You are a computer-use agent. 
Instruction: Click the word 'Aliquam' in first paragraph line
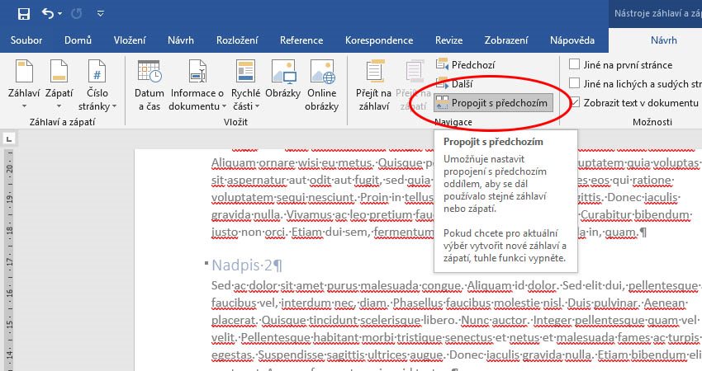click(x=233, y=163)
